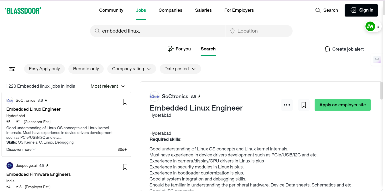Viewport: 385px width, 191px height.
Task: Bookmark the SoCtronics job detail page
Action: [x=304, y=105]
